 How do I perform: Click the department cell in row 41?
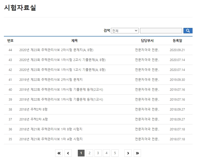(x=147, y=80)
